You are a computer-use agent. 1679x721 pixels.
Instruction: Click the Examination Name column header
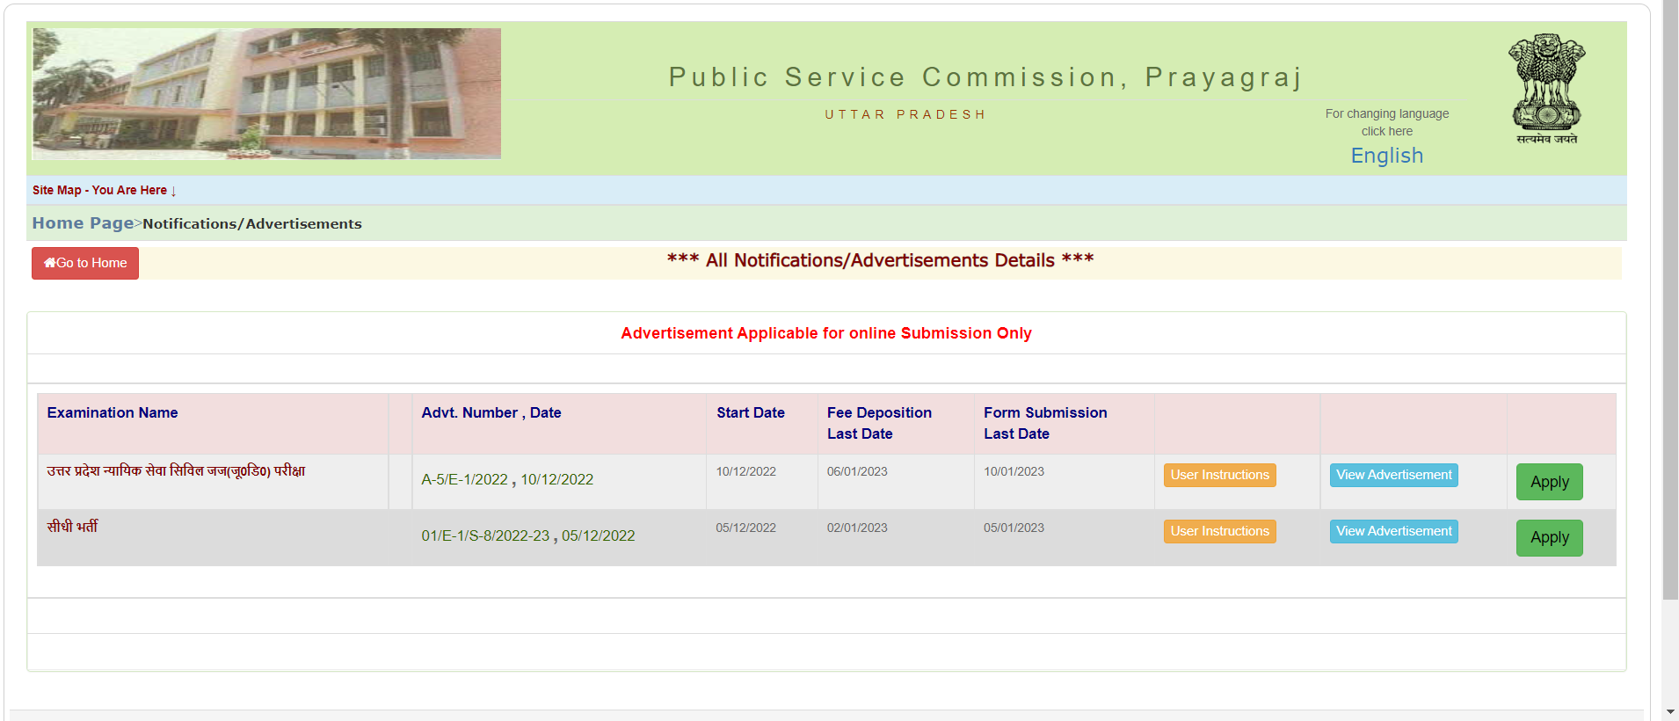point(113,412)
